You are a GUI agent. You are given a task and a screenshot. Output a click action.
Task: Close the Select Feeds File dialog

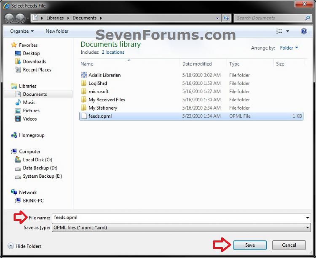click(x=304, y=4)
